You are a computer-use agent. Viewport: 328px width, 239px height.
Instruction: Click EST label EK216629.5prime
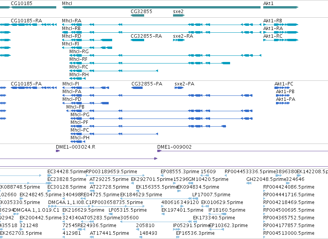point(83,210)
